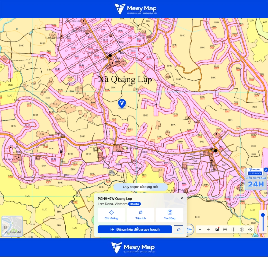This screenshot has width=268, height=257.
Task: Open the Miễn phí trong 24H promo
Action: coord(256,179)
